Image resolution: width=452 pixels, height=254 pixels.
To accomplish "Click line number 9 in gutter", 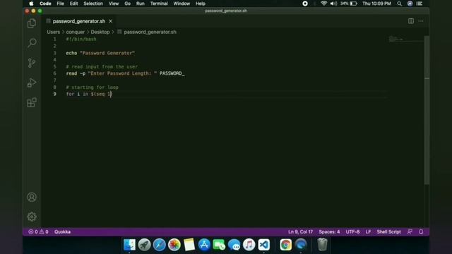I will coord(54,94).
